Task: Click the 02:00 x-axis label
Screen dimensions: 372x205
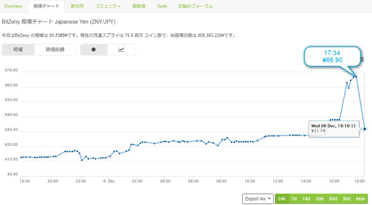Action: pyautogui.click(x=137, y=181)
